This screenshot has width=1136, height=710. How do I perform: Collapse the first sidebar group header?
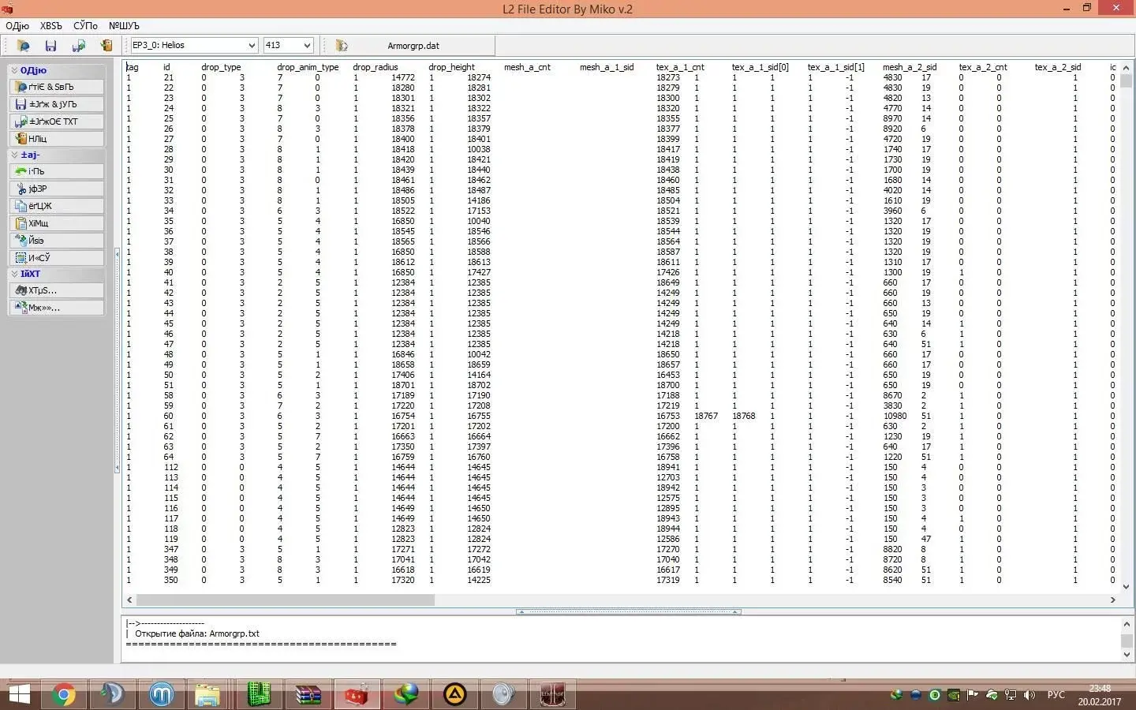57,70
